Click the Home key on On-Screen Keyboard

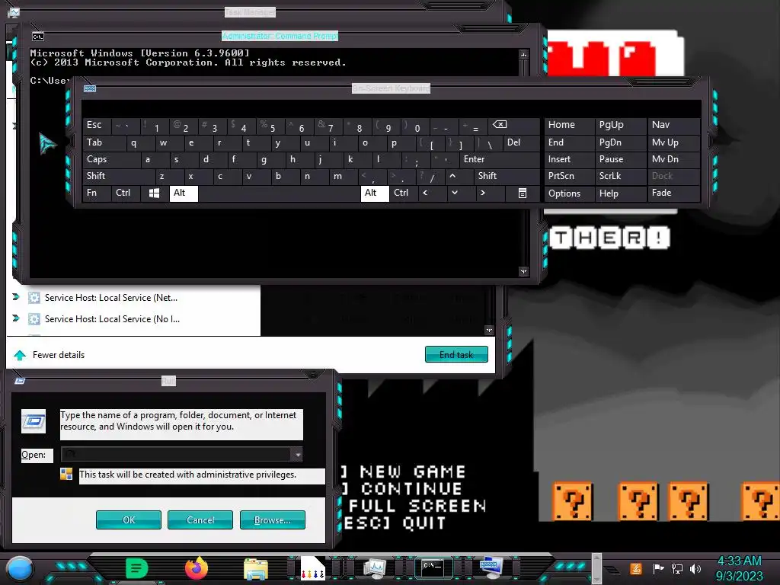coord(569,125)
